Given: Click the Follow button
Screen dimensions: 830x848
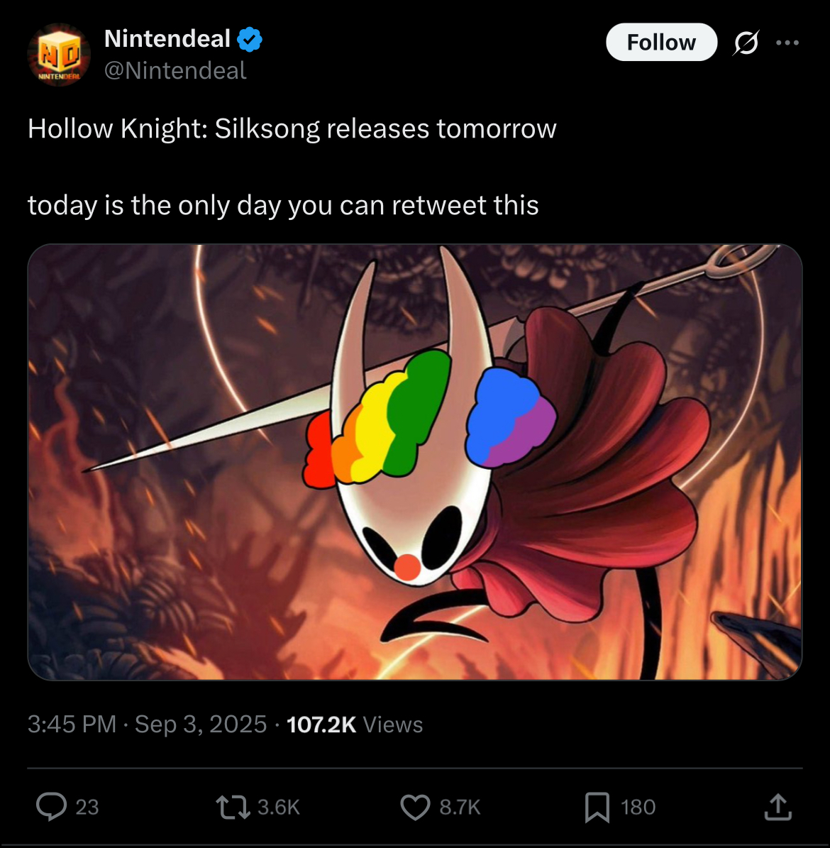Looking at the screenshot, I should click(661, 42).
